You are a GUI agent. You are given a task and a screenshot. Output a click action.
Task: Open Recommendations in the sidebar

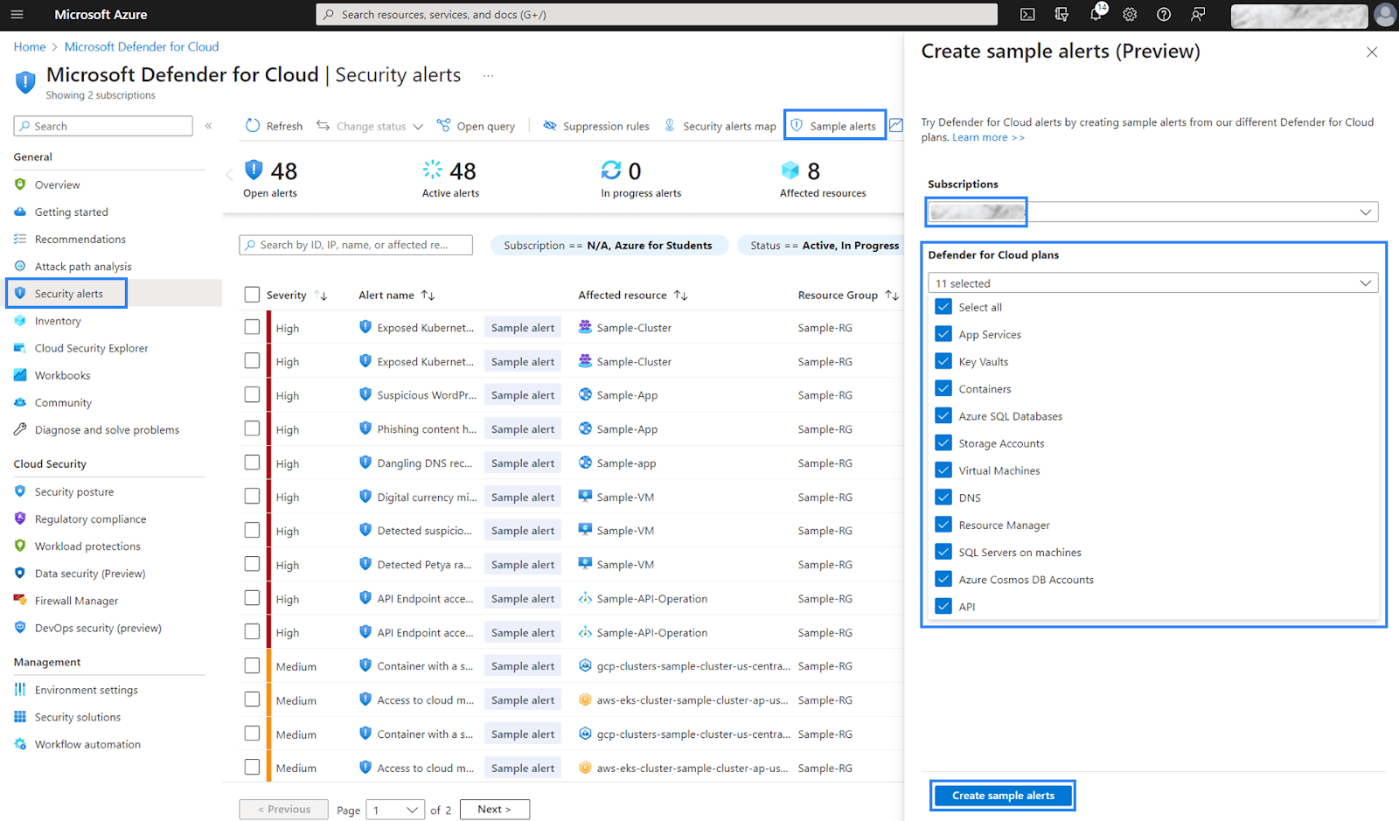(x=80, y=239)
